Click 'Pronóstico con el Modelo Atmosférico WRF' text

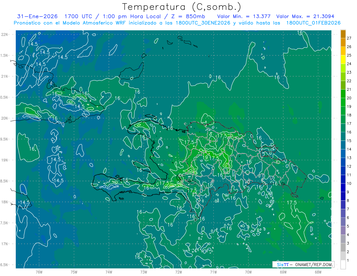[71, 23]
